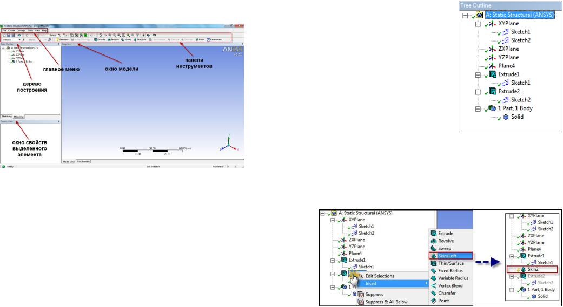Select Solid in the Skin2 result tree
563x307 pixels.
click(542, 296)
